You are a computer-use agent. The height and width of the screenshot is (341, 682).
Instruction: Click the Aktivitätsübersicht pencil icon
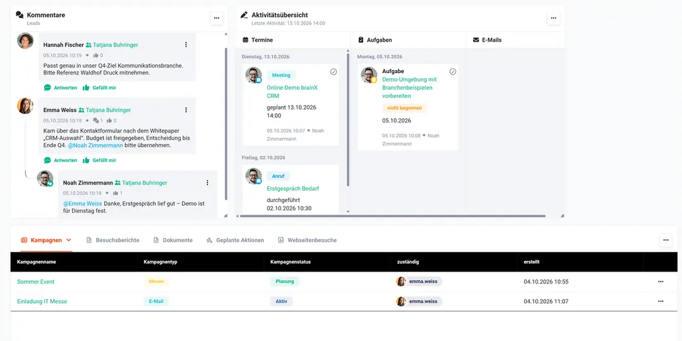(x=244, y=15)
